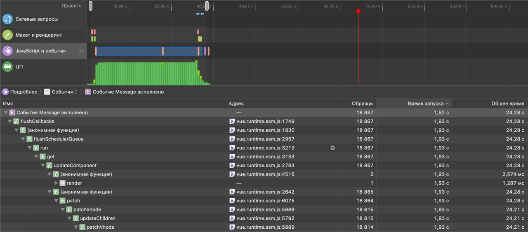Click the function icon beside patch
The image size is (528, 232).
coord(62,201)
